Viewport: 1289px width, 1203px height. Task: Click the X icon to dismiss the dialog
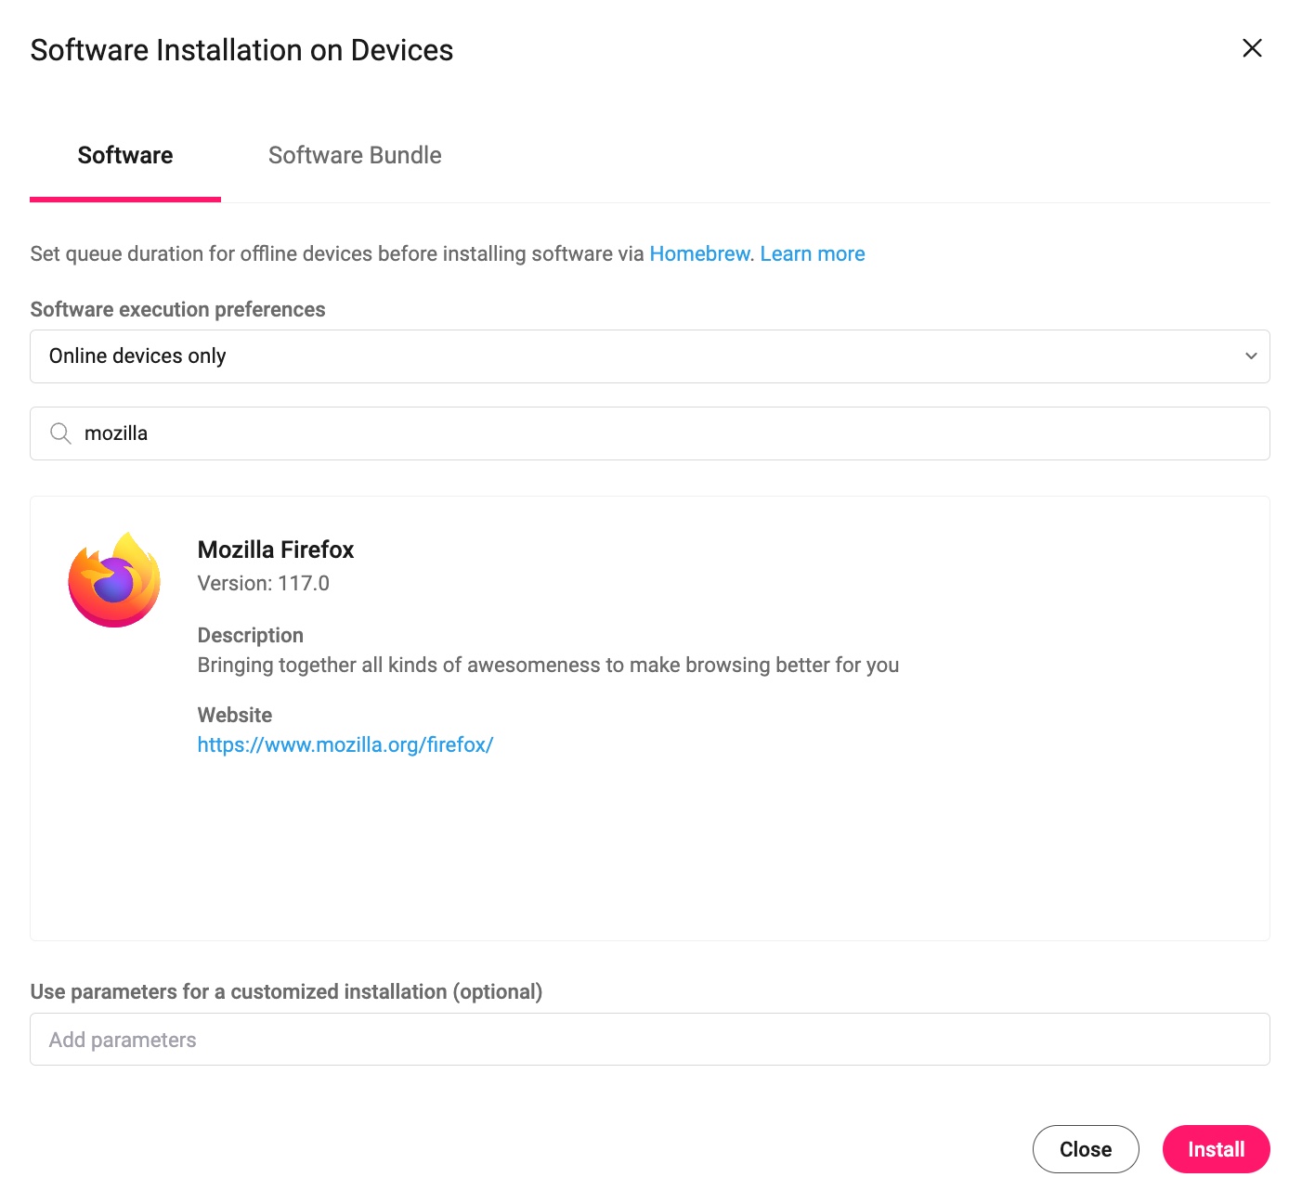click(1254, 49)
